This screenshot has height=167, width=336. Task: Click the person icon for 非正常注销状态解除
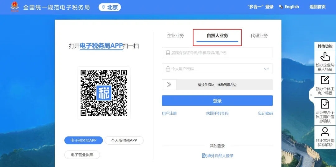[325, 131]
